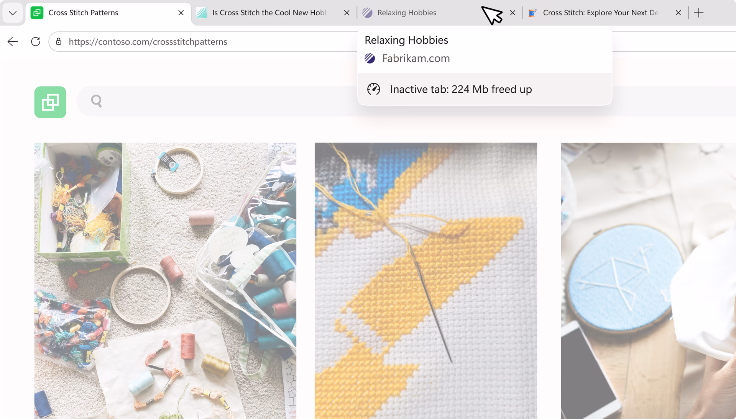This screenshot has height=419, width=736.
Task: Click the magnifier search icon
Action: click(96, 101)
